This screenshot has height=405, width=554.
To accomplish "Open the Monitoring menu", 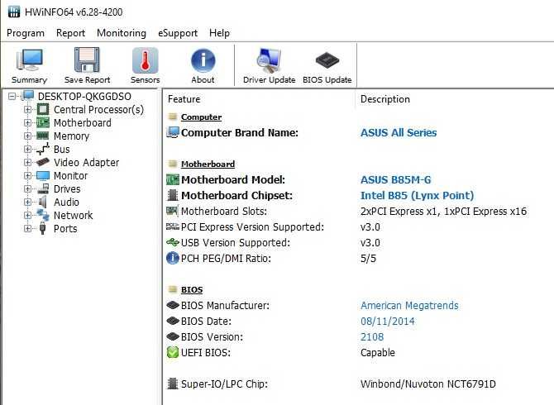I will point(122,33).
